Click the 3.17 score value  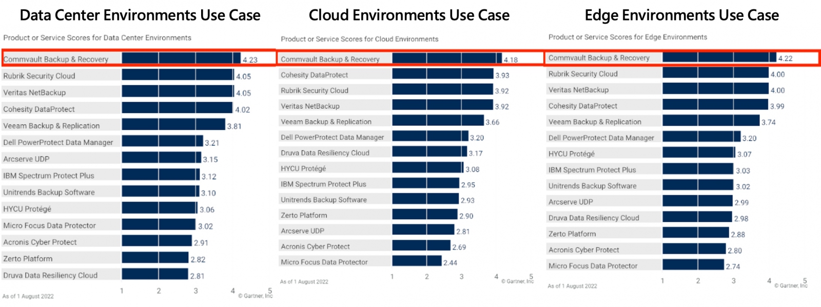[476, 153]
